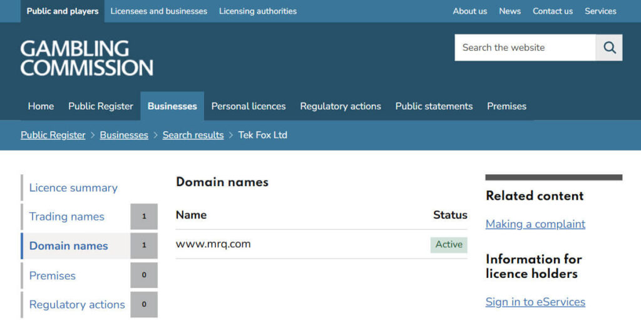Click the www.mrq.com domain entry
The image size is (641, 336).
pyautogui.click(x=213, y=244)
